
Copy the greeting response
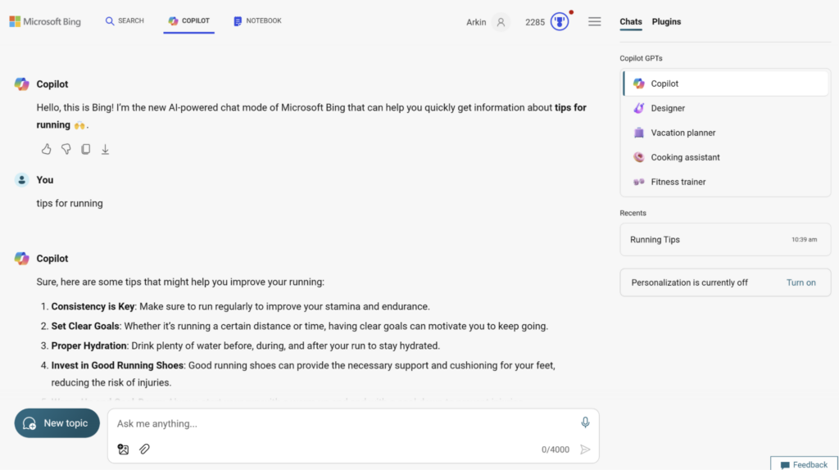(85, 149)
